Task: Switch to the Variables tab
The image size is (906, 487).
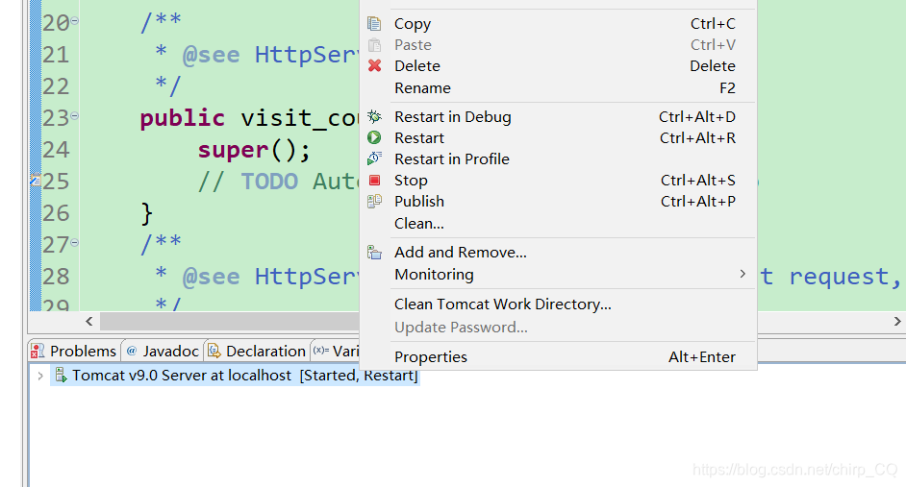Action: tap(337, 351)
